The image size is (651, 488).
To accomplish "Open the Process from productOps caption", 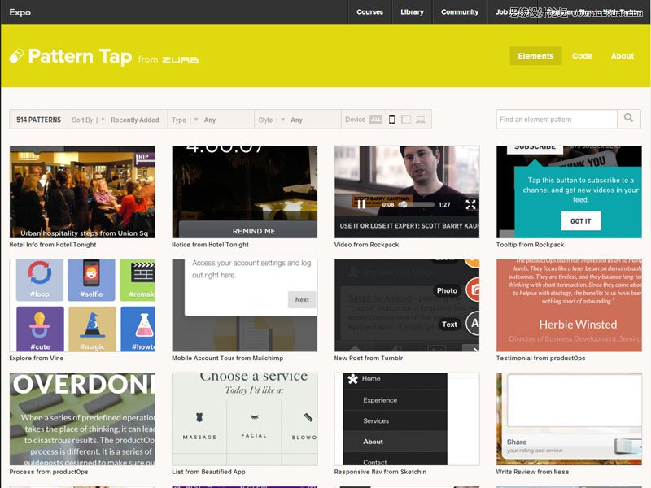I will pos(49,472).
